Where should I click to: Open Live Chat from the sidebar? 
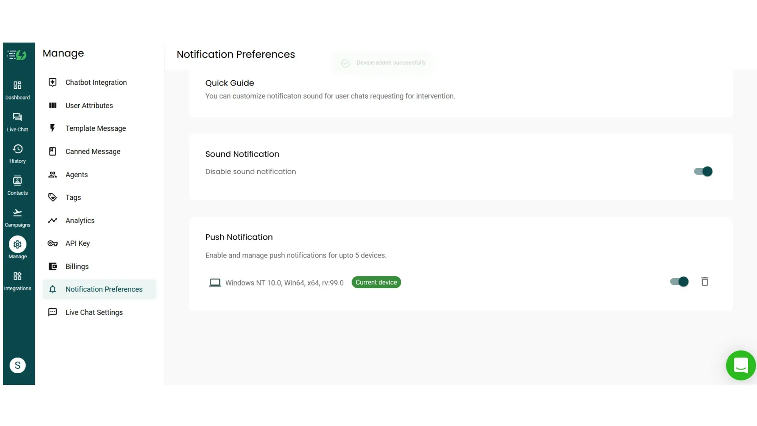17,121
